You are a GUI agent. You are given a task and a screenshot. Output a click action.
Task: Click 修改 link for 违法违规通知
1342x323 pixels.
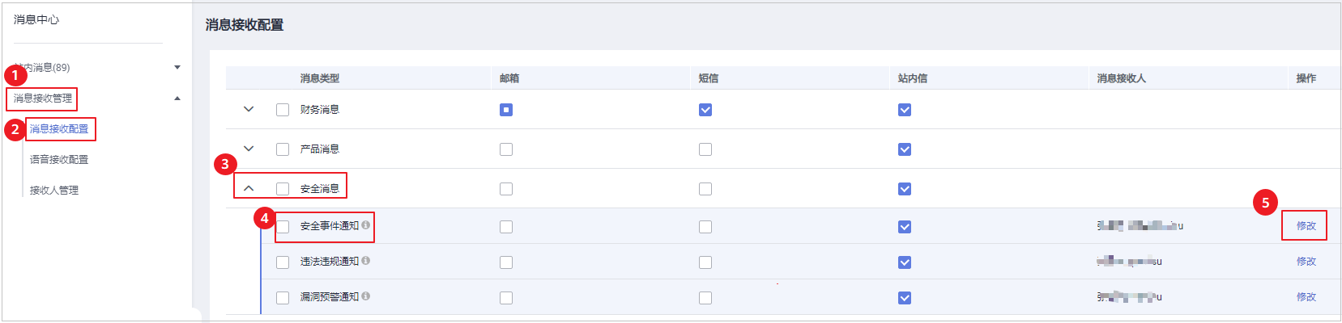coord(1306,262)
